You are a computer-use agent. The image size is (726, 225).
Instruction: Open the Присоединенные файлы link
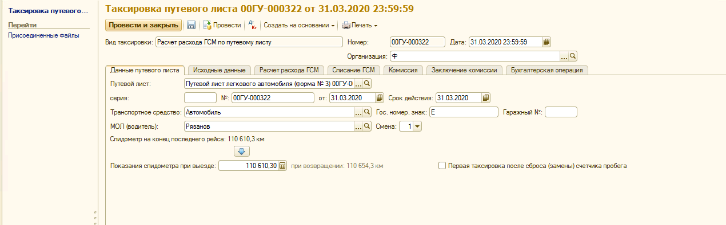click(x=43, y=35)
